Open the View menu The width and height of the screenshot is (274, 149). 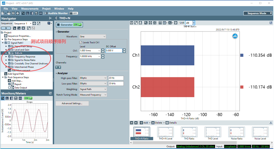point(14,9)
